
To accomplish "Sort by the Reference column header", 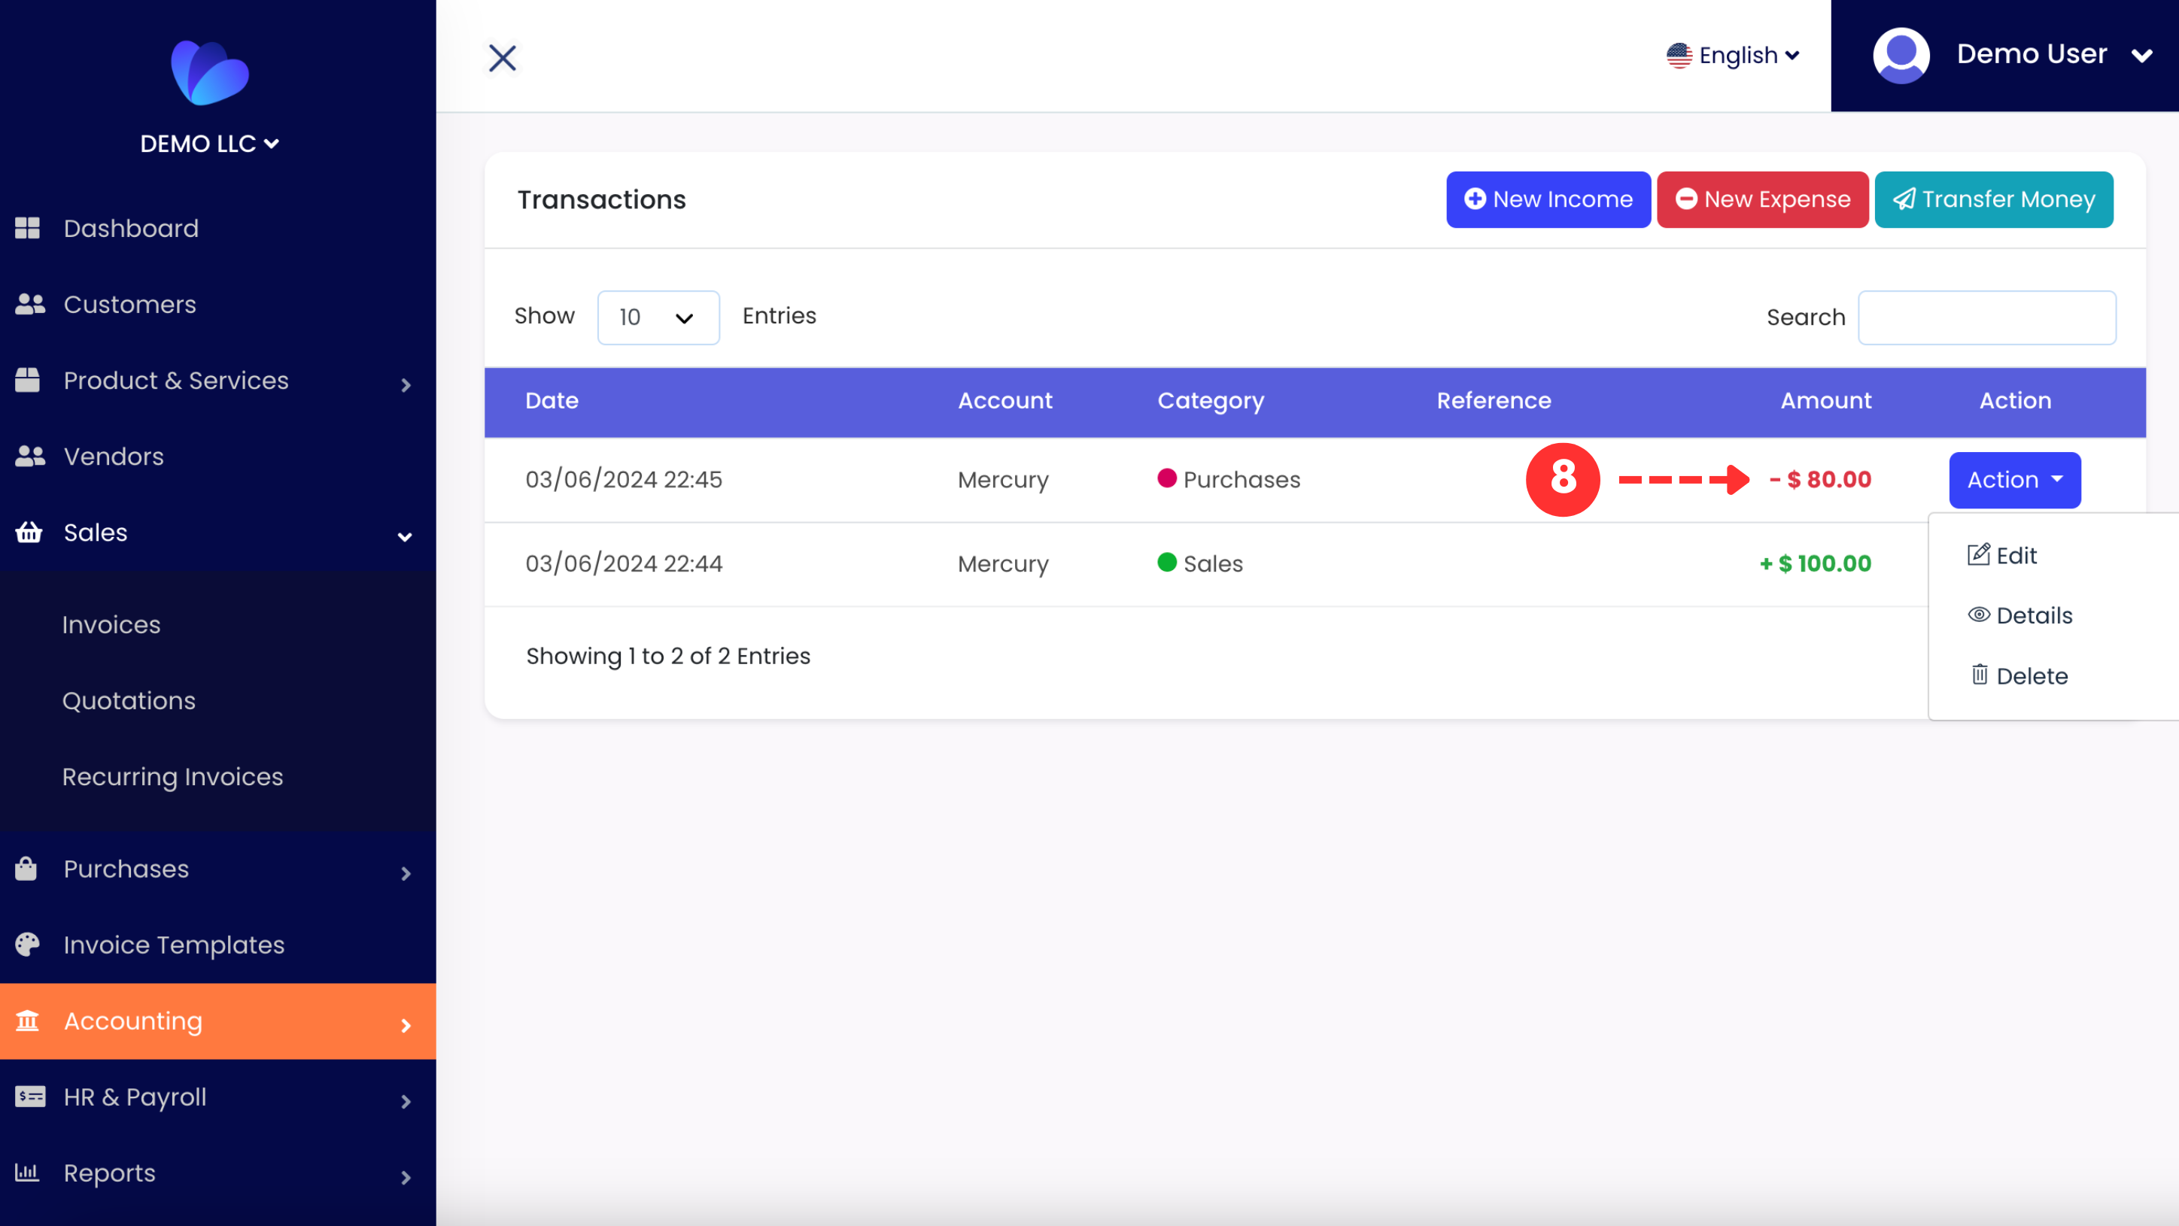I will 1494,400.
